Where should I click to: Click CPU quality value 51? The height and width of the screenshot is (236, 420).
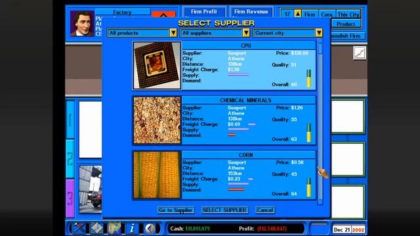293,65
